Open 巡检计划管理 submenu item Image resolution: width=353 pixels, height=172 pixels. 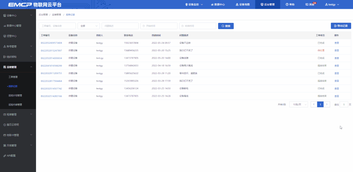[15, 95]
